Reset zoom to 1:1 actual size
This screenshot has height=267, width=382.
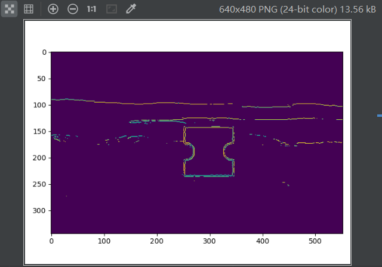tap(91, 9)
